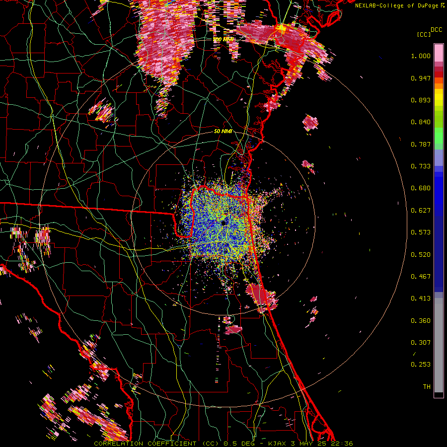Screen dimensions: 447x447
Task: Pick the yellow band on color bar
Action: pyautogui.click(x=439, y=97)
